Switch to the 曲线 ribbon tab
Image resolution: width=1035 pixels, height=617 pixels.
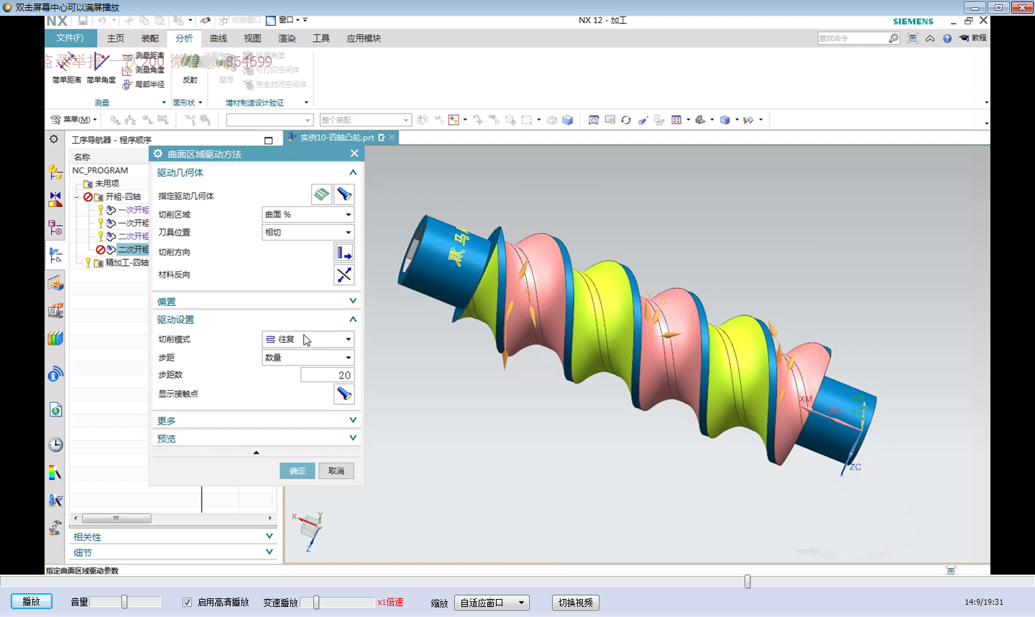[218, 39]
